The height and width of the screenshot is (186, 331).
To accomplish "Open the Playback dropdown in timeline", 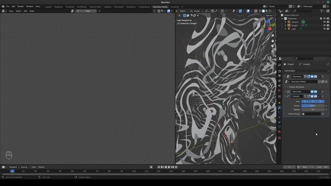I will [x=14, y=167].
